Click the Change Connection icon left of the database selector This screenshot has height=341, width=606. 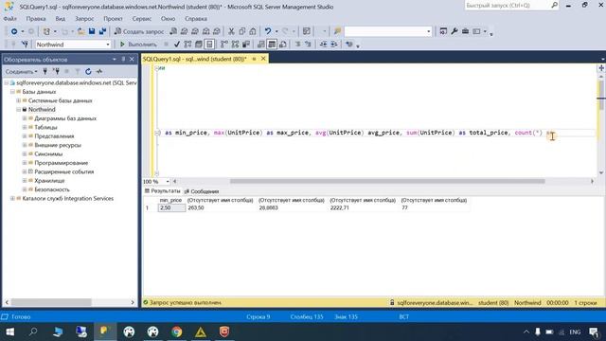pyautogui.click(x=25, y=45)
